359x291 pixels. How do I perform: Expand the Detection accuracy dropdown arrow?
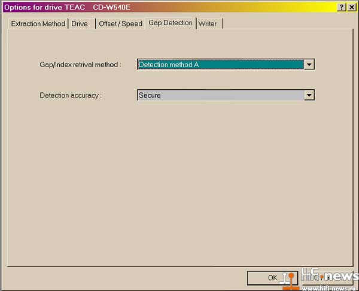(309, 95)
